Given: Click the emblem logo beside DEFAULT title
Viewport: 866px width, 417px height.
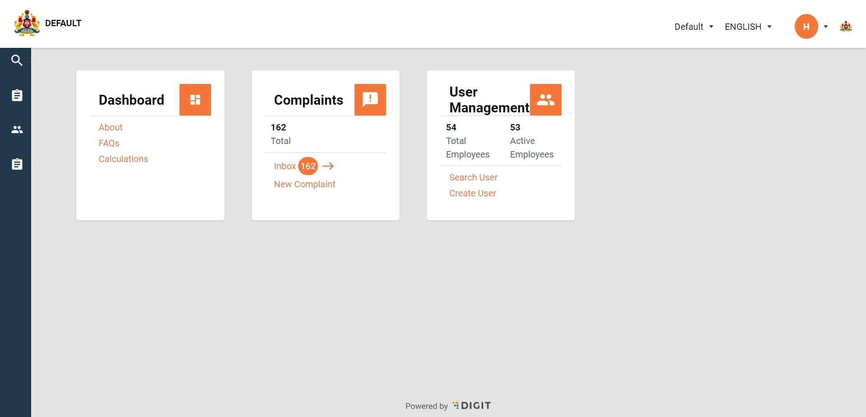Looking at the screenshot, I should click(27, 23).
